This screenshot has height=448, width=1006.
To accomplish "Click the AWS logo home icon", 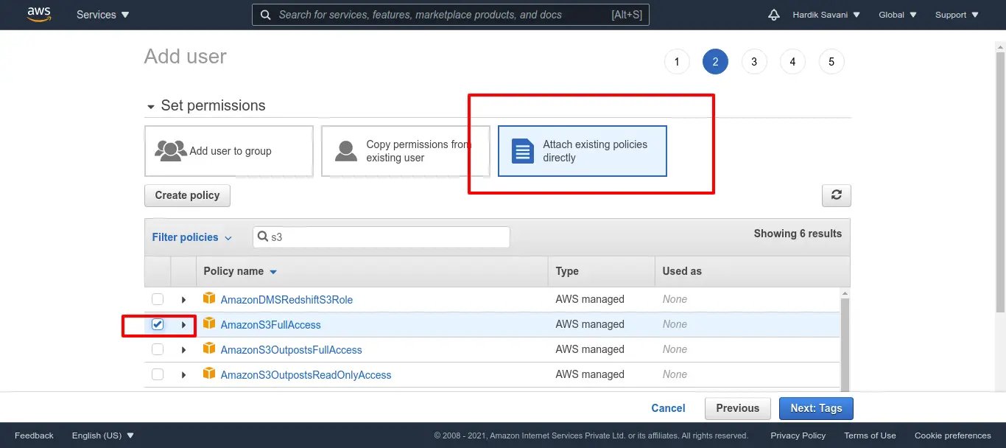I will (38, 14).
